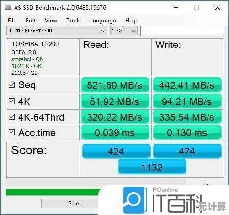Toggle the 4K-64Thrd test checkbox
This screenshot has height=215, width=229.
point(12,117)
